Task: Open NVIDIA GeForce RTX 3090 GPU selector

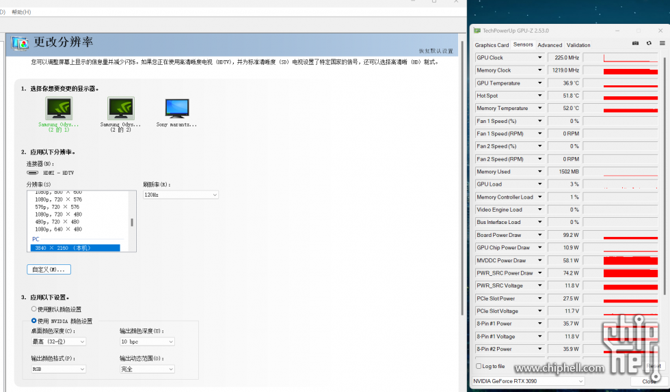Action: pyautogui.click(x=528, y=381)
